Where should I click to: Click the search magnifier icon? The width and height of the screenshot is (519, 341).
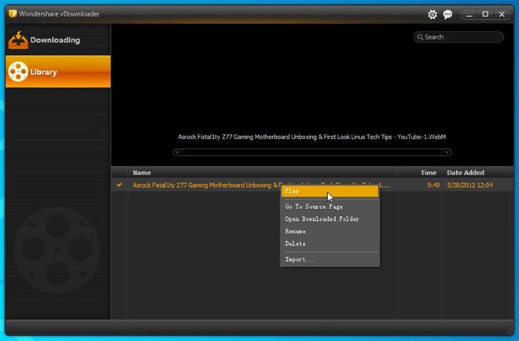[420, 37]
